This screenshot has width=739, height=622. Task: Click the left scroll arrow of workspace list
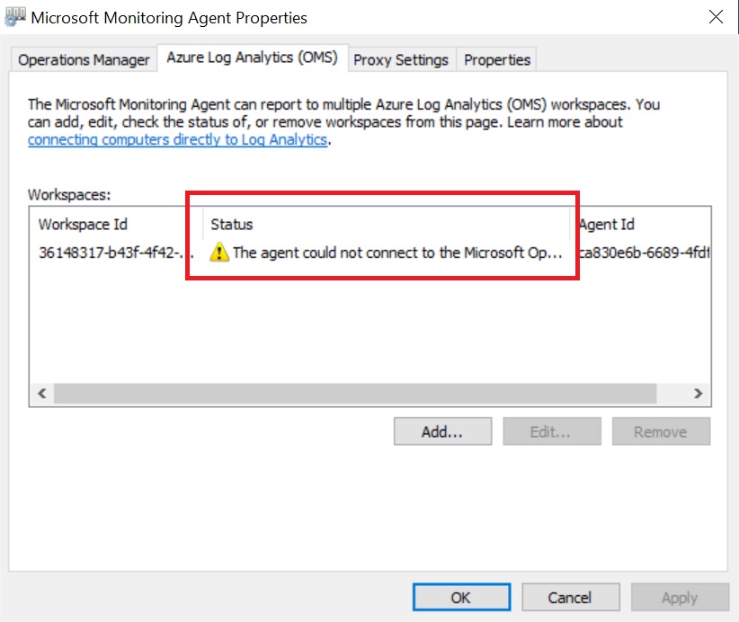point(41,393)
